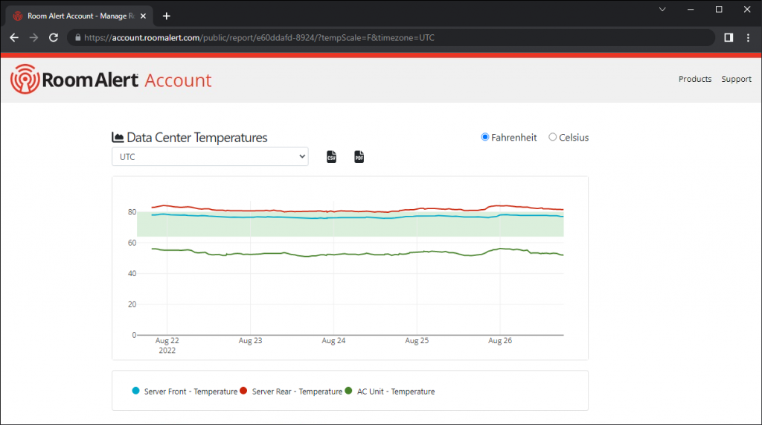Click the Room Alert Account logo
The image size is (762, 425).
coord(112,80)
